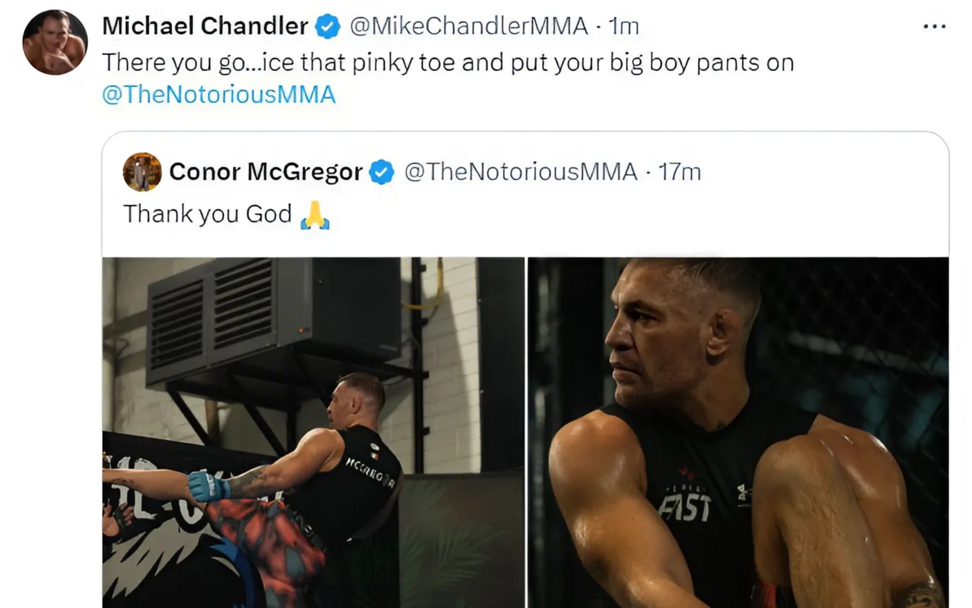The height and width of the screenshot is (608, 972).
Task: Click the "Thank you God" quoted text
Action: [208, 214]
